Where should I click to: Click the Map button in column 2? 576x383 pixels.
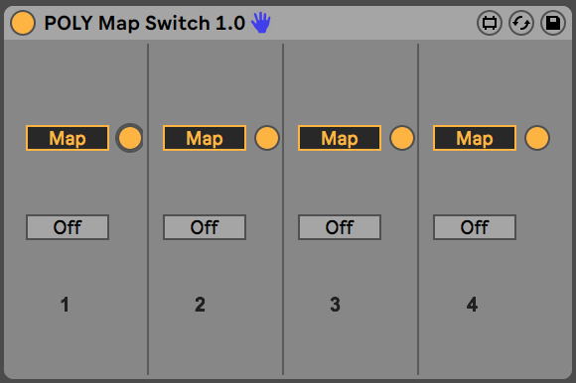click(205, 138)
